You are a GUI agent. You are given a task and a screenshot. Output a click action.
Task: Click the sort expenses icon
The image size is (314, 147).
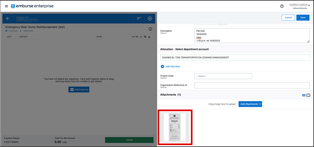tap(139, 19)
